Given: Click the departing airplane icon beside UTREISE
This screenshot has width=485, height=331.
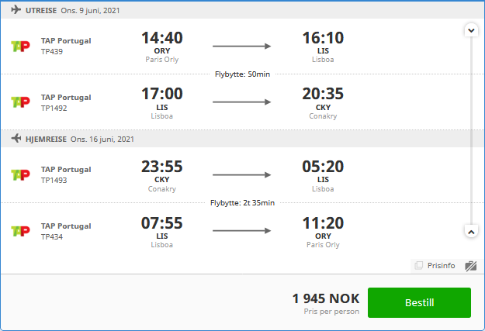Looking at the screenshot, I should click(x=16, y=10).
